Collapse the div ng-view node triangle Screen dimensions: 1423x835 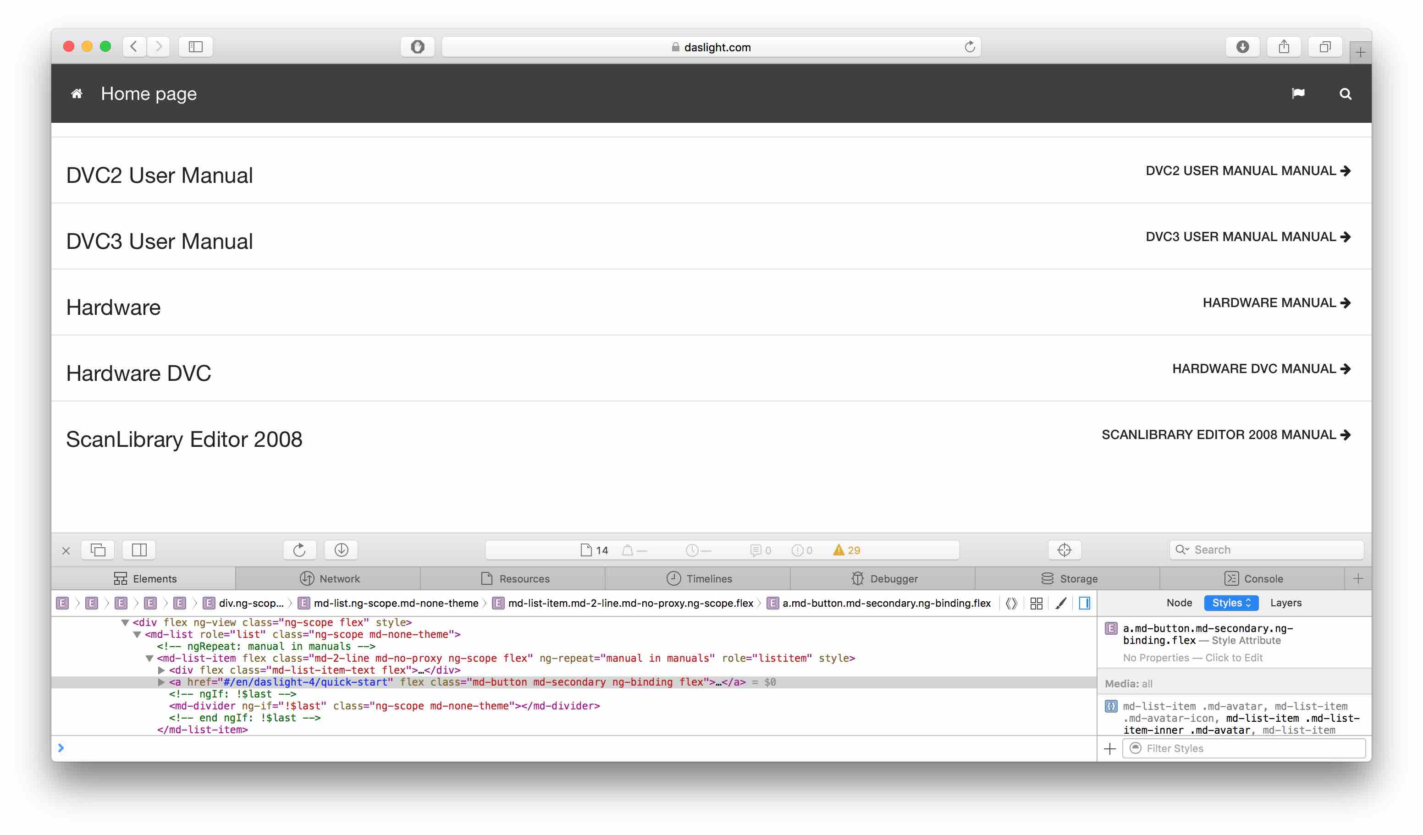click(125, 623)
